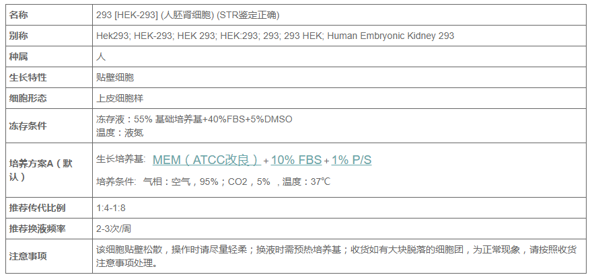Open the 10% FBS link

(x=296, y=160)
